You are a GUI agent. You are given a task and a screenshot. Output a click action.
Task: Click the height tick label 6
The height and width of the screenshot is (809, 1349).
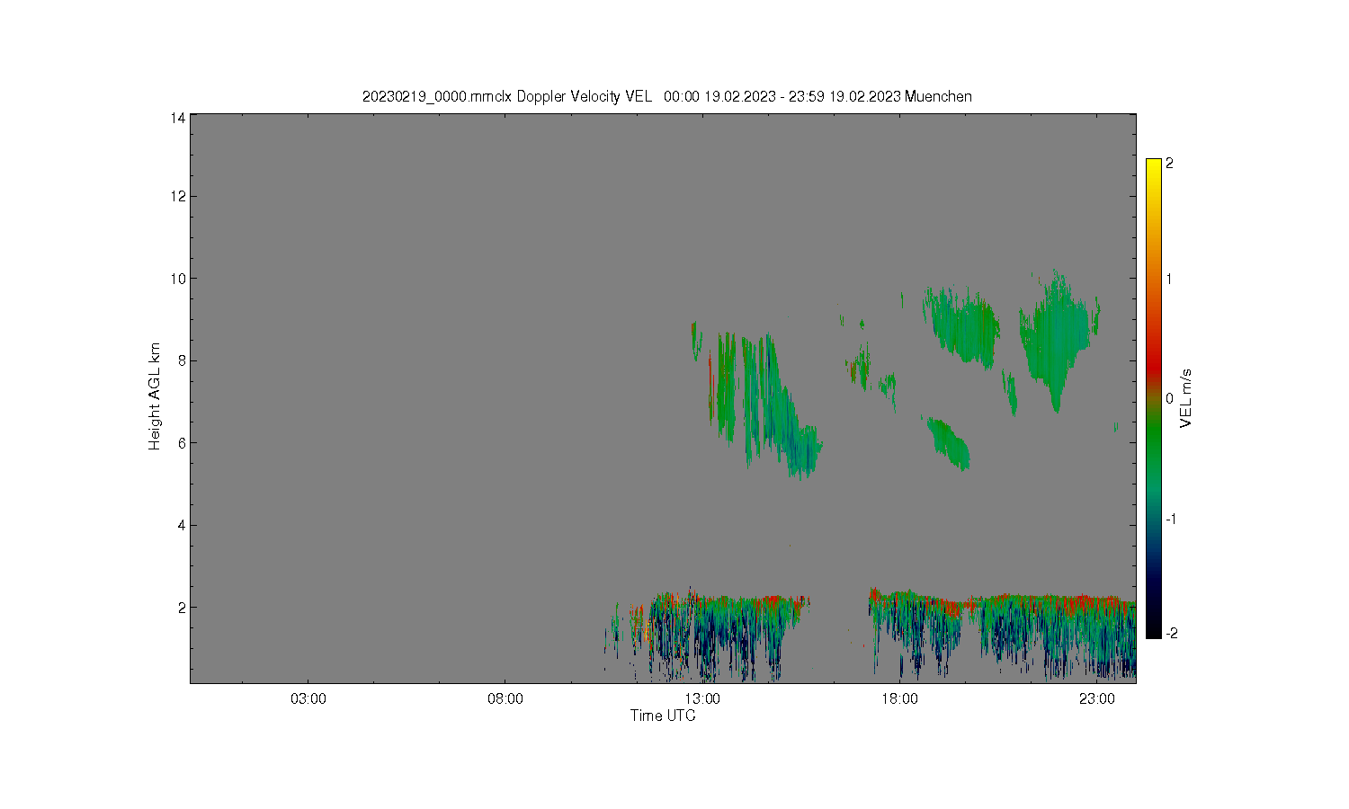[182, 443]
